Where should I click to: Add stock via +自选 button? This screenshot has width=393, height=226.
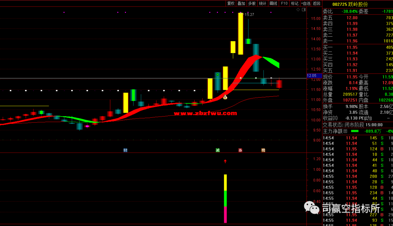[306, 4]
